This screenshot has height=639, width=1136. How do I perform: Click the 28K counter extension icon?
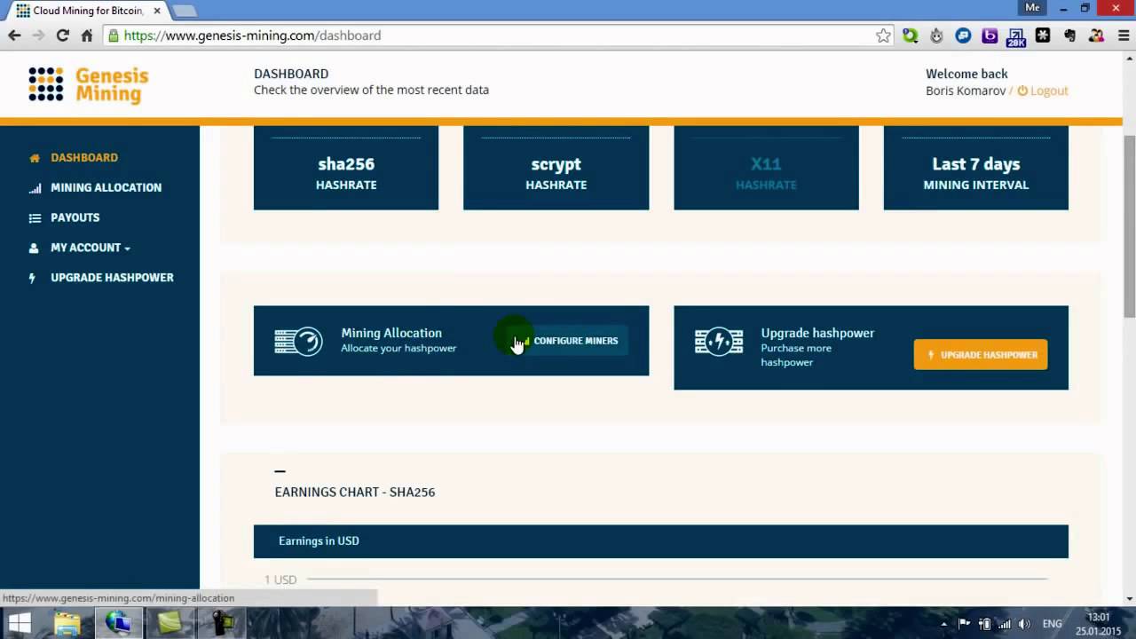tap(1016, 37)
